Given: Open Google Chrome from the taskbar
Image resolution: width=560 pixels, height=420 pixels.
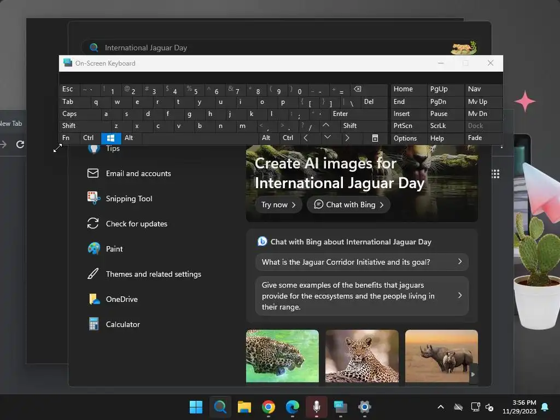Looking at the screenshot, I should (x=268, y=407).
